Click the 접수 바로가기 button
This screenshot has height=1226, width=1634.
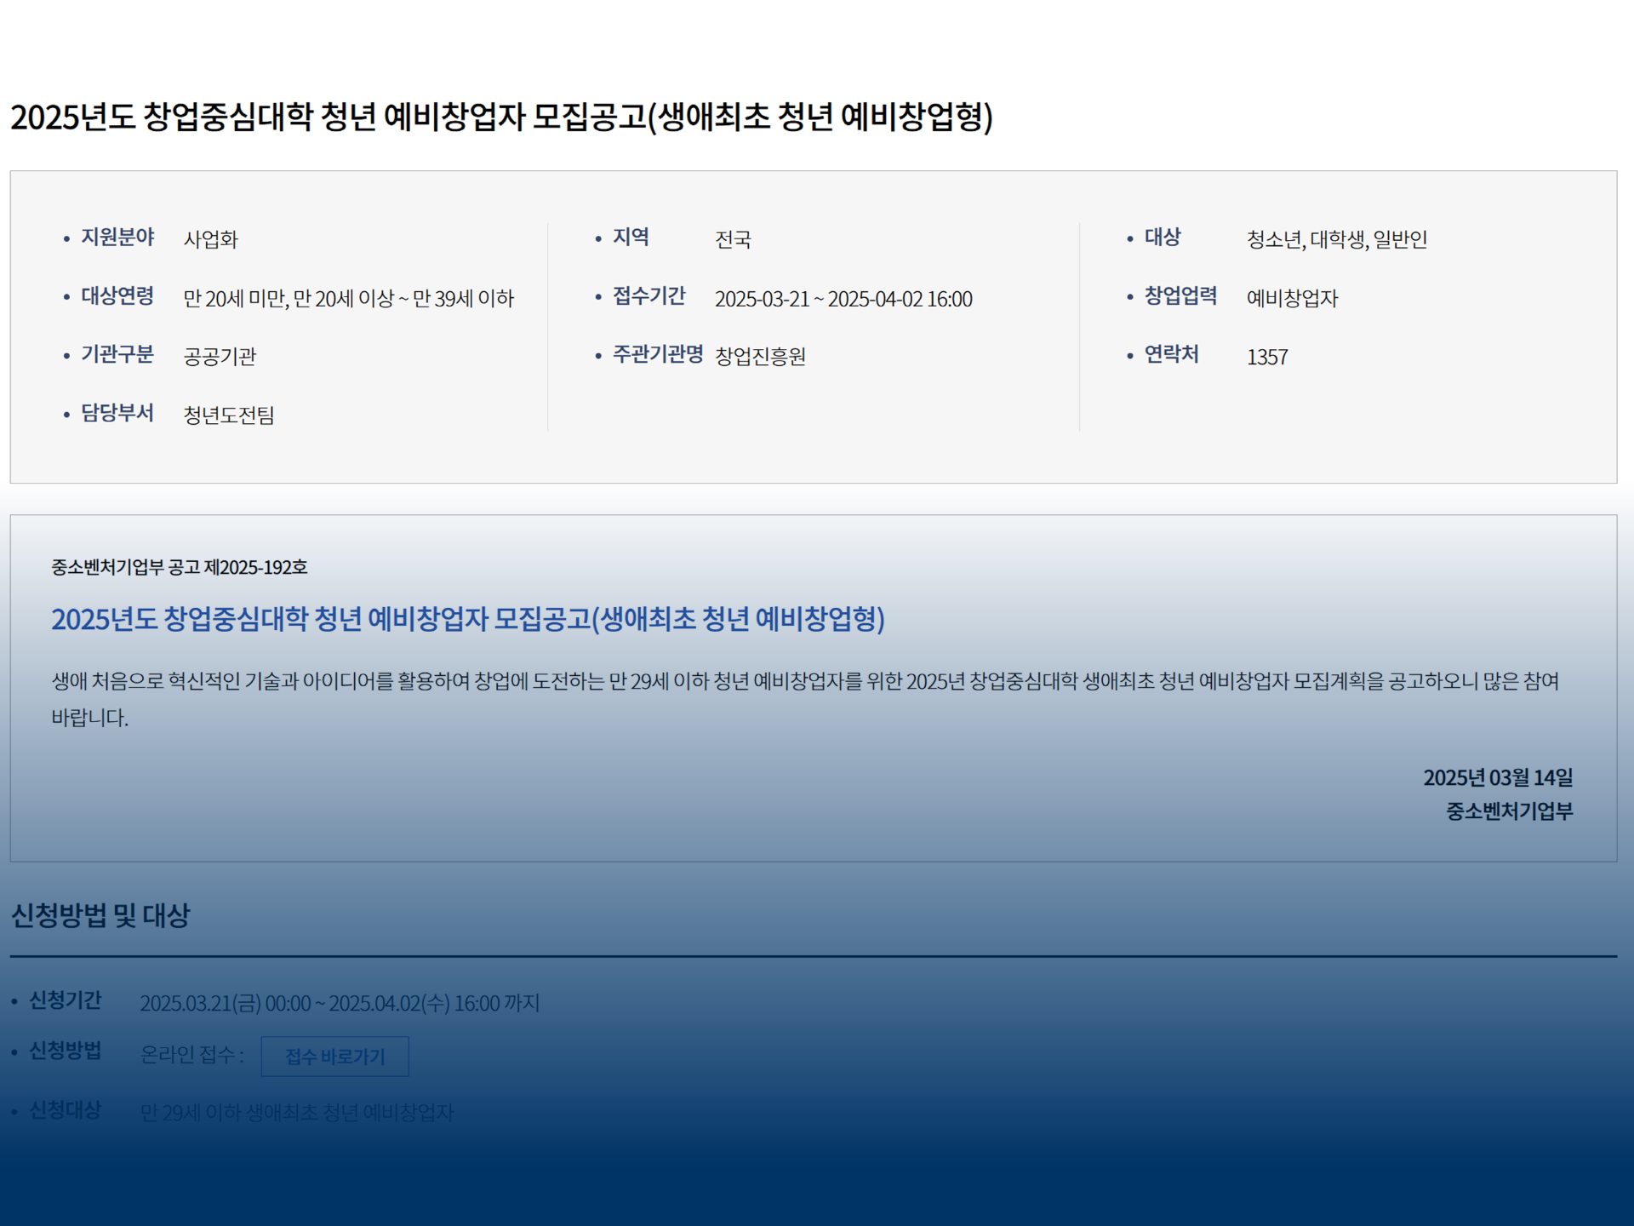tap(334, 1057)
